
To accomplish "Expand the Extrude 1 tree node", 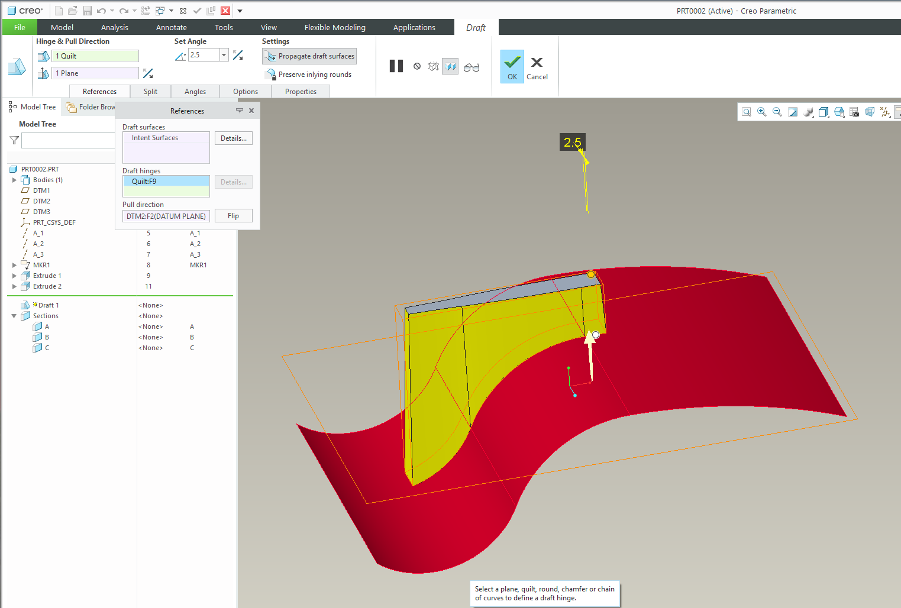I will pos(14,275).
